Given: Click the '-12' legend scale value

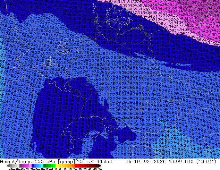Looking at the screenshot, I should coord(46,169).
